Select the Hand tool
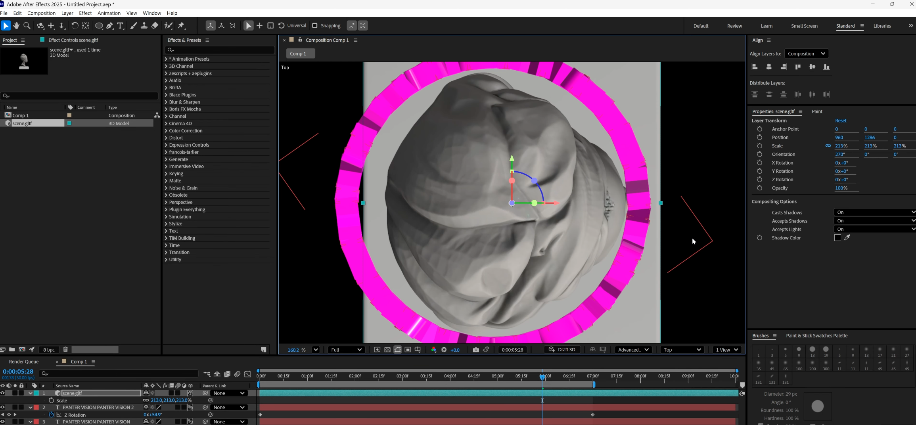The image size is (916, 425). 16,26
